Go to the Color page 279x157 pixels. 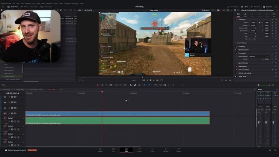pyautogui.click(x=153, y=150)
